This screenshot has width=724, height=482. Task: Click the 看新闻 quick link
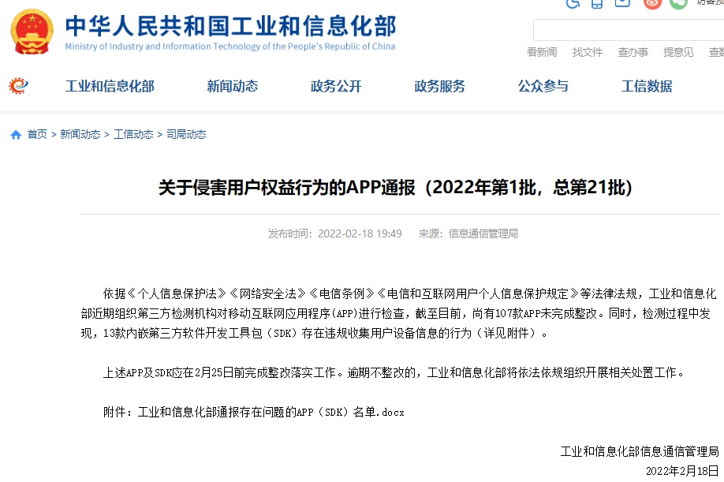(x=540, y=51)
